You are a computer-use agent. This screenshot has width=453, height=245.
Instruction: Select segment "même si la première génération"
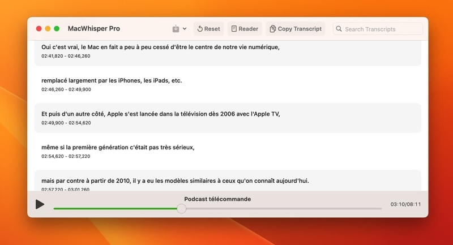point(228,151)
